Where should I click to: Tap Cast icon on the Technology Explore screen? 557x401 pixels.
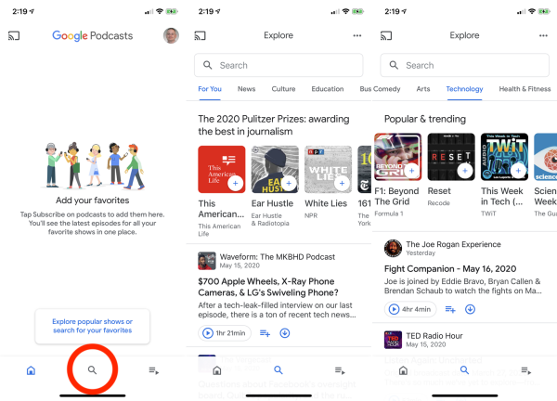pyautogui.click(x=386, y=36)
